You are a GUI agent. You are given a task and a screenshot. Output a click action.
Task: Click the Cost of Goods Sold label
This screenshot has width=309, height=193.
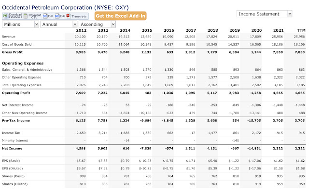[17, 45]
